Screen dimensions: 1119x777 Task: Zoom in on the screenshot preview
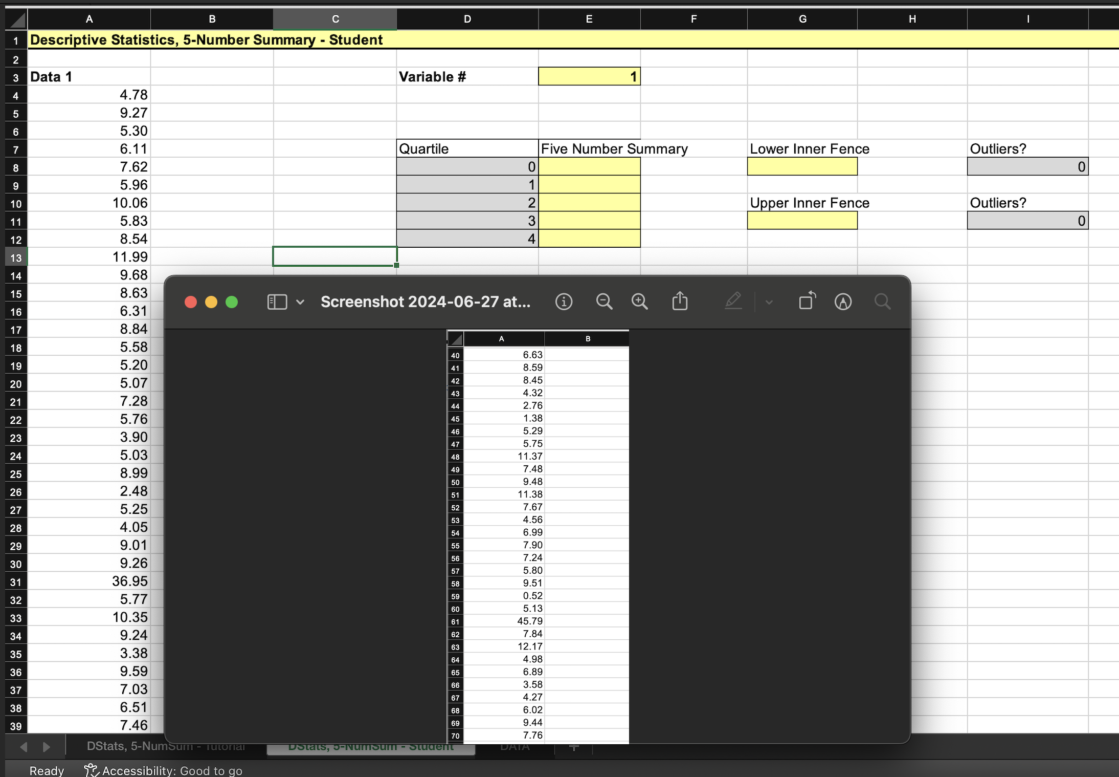[x=639, y=301]
